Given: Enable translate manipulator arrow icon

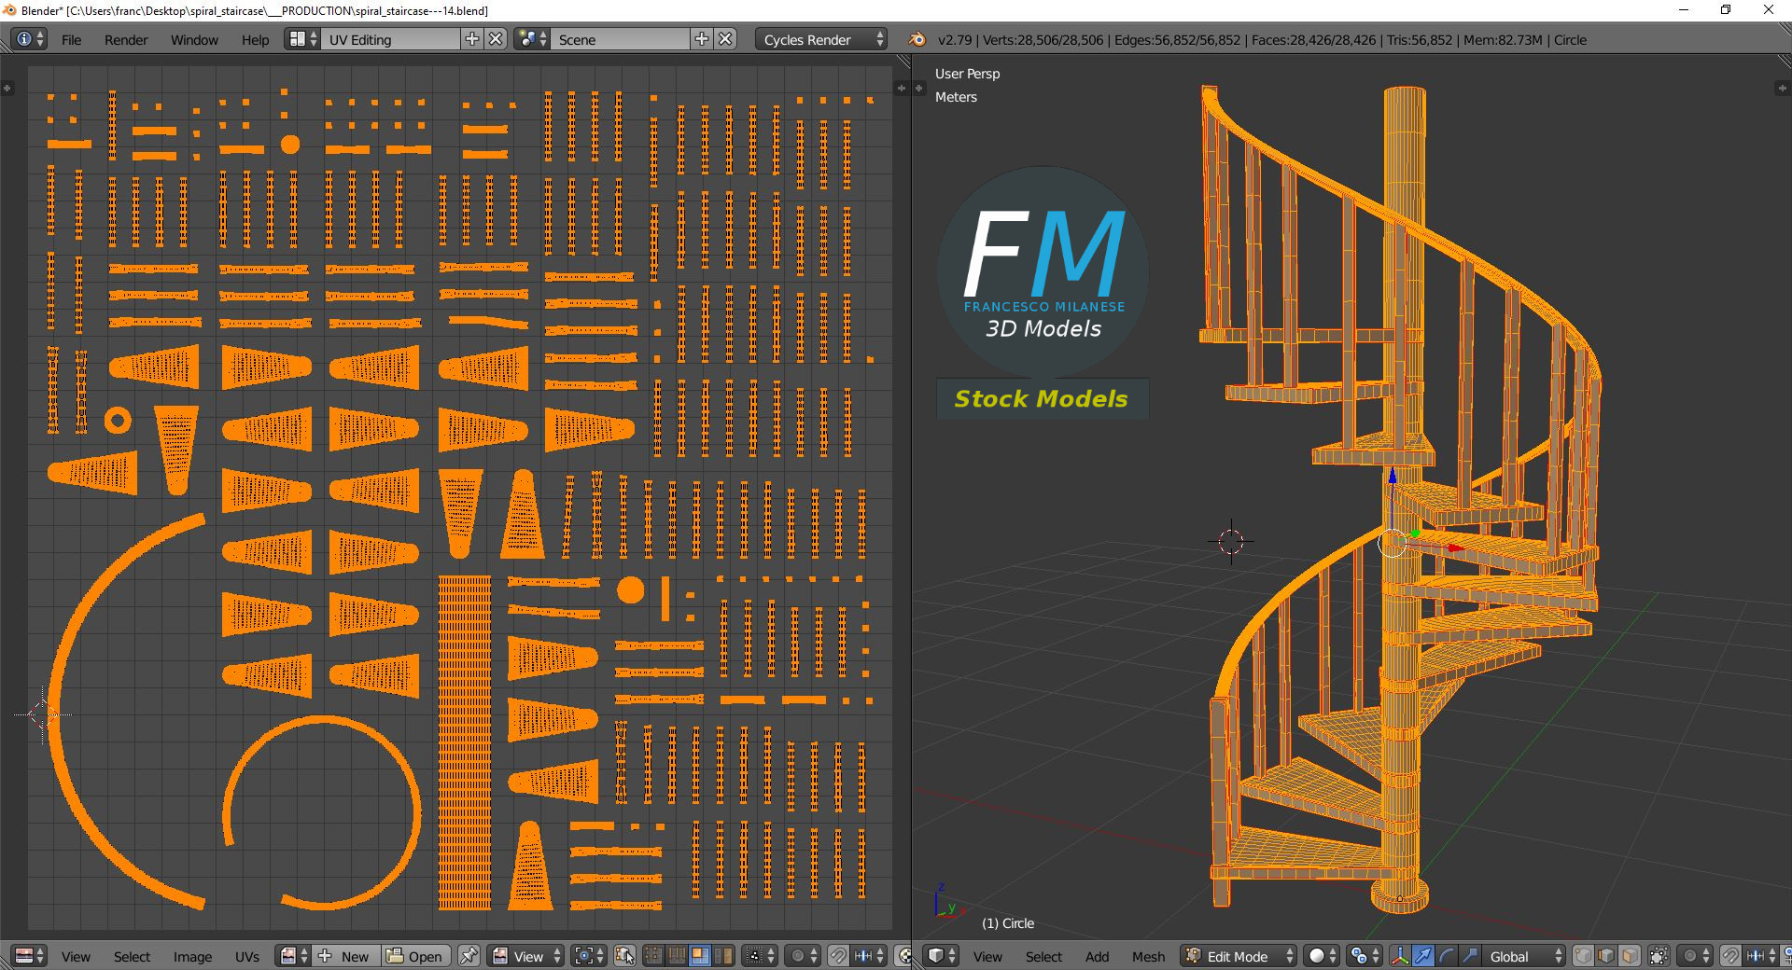Looking at the screenshot, I should pyautogui.click(x=1423, y=956).
